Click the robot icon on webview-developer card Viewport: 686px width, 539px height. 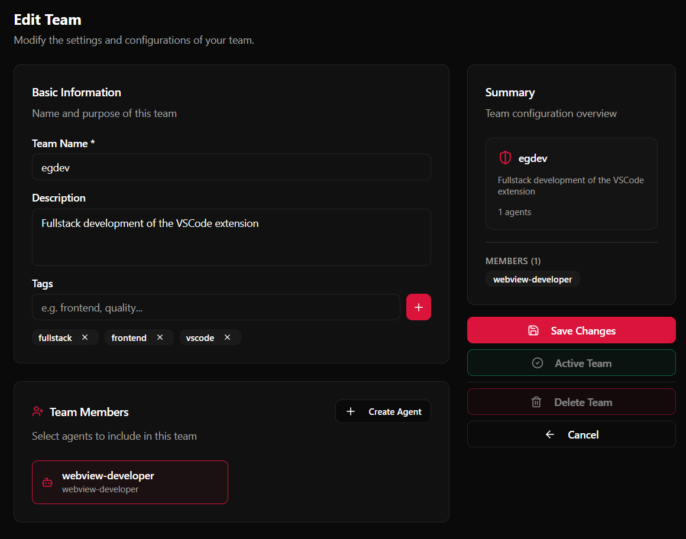pyautogui.click(x=47, y=482)
